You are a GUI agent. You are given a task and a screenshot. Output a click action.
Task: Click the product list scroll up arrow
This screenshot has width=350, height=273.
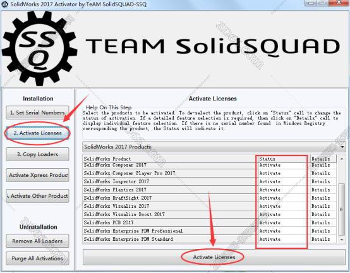point(342,159)
